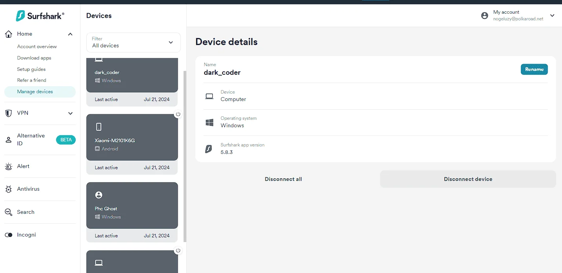Open the Antivirus section
The height and width of the screenshot is (273, 562).
[x=28, y=189]
